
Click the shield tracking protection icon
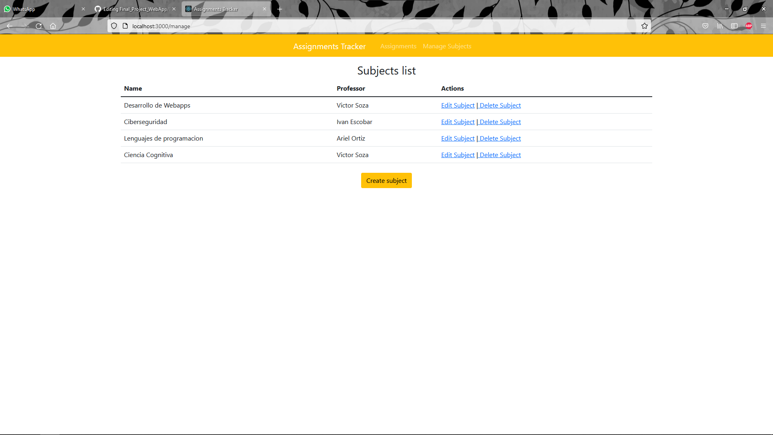(114, 26)
